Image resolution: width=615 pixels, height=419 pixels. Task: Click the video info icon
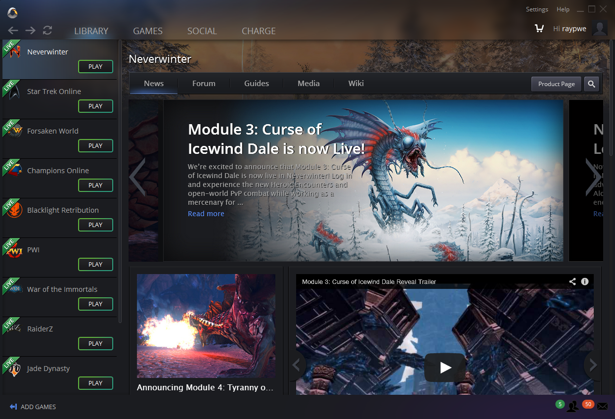585,281
